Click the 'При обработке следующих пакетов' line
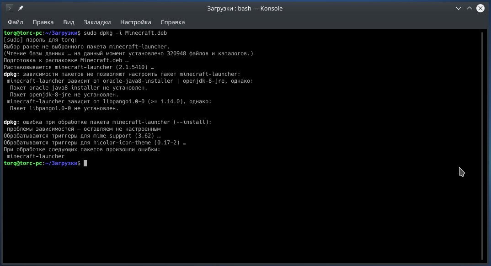This screenshot has width=491, height=266. (82, 149)
